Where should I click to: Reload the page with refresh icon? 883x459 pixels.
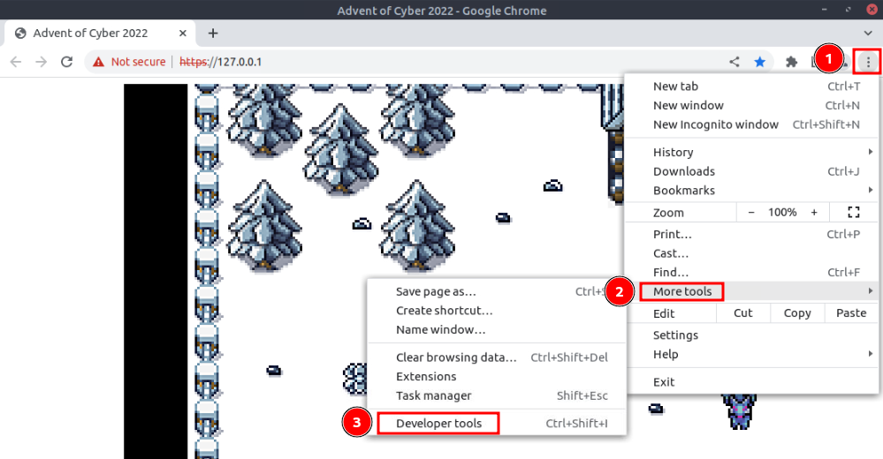66,62
